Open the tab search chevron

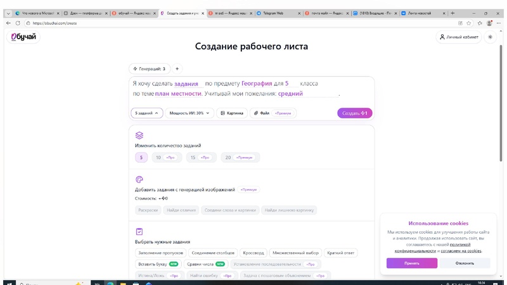8,13
